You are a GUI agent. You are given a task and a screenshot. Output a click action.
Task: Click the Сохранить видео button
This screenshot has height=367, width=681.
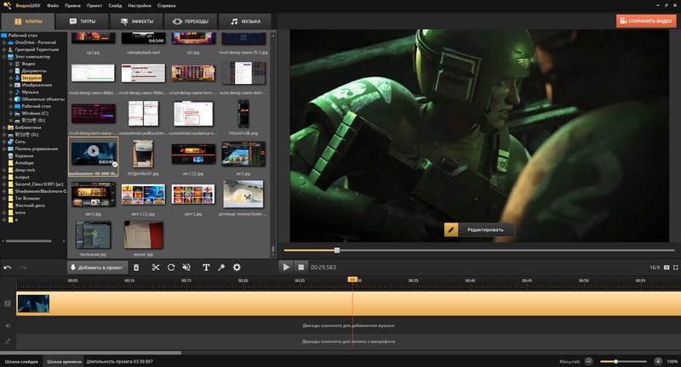(x=646, y=20)
